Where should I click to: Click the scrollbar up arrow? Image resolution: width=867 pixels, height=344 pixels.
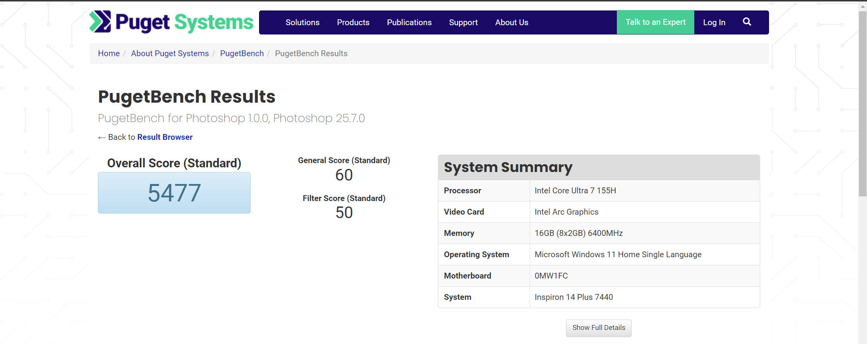click(862, 7)
